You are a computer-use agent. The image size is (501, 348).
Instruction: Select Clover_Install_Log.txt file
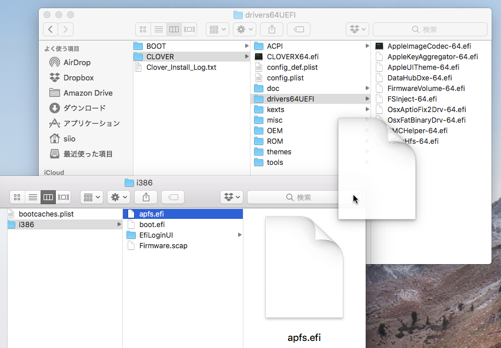pos(191,67)
